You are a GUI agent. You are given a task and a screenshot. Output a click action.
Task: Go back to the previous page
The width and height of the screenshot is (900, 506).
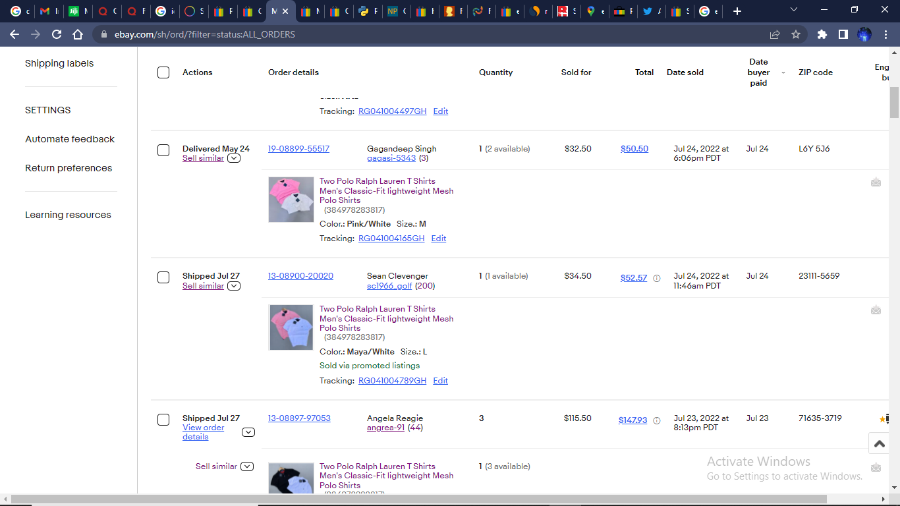pyautogui.click(x=14, y=34)
